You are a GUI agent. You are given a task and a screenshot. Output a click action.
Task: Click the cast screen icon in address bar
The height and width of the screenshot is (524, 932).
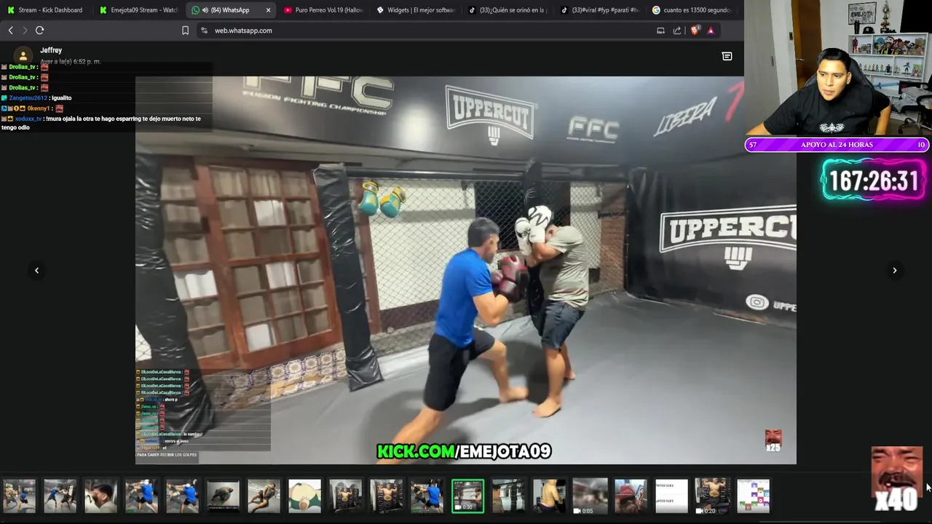[x=660, y=31]
